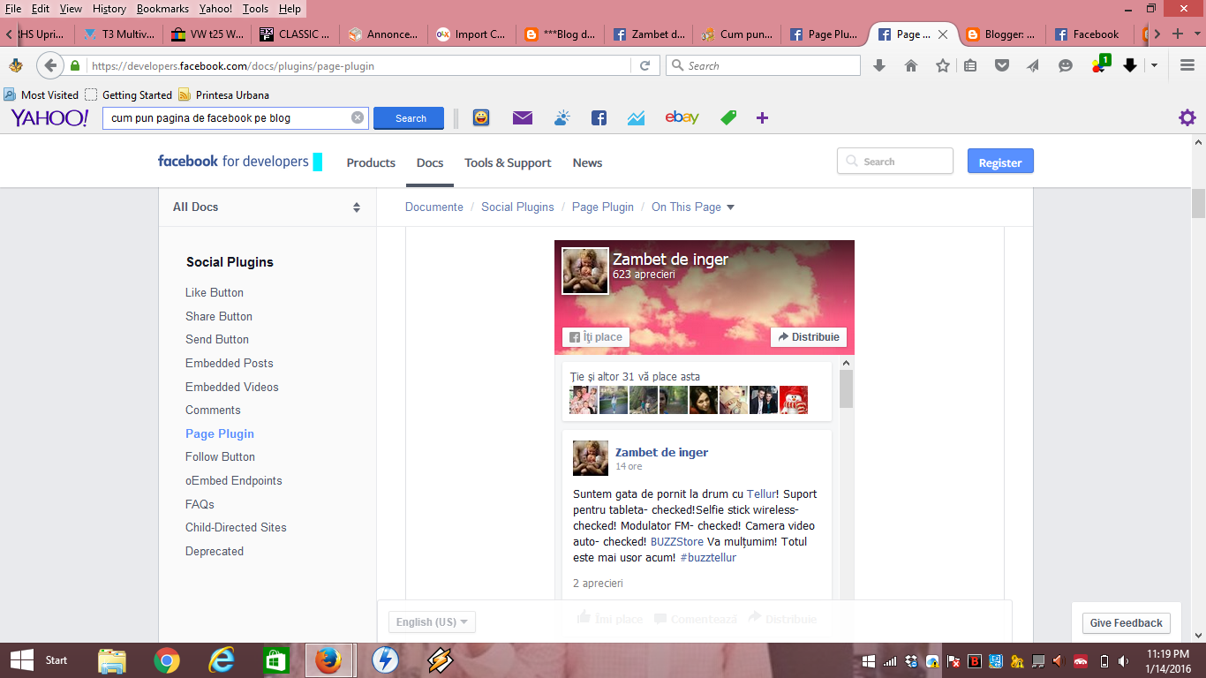1206x678 pixels.
Task: Click the Yahoo! logo
Action: pyautogui.click(x=49, y=117)
